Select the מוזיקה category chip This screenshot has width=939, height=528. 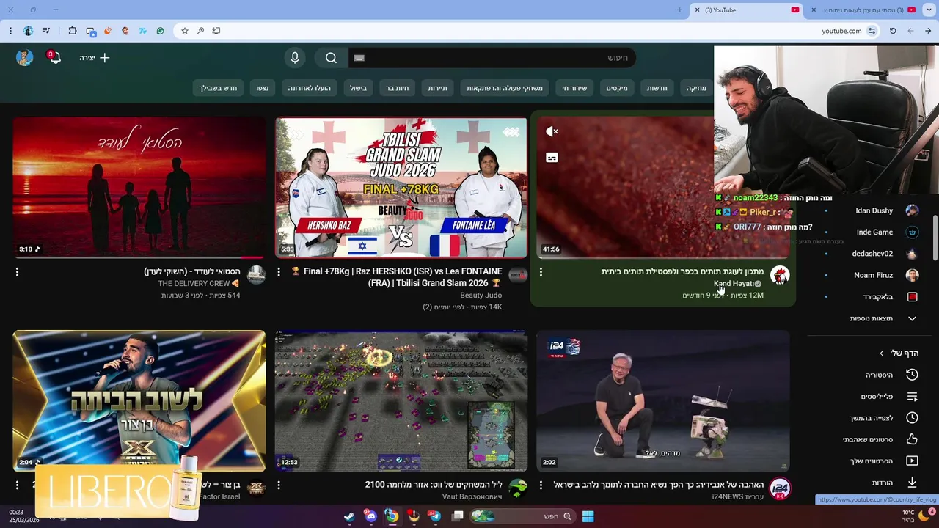[x=696, y=88]
